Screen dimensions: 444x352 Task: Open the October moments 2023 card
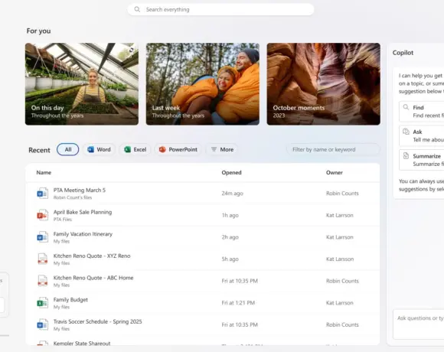click(x=323, y=84)
